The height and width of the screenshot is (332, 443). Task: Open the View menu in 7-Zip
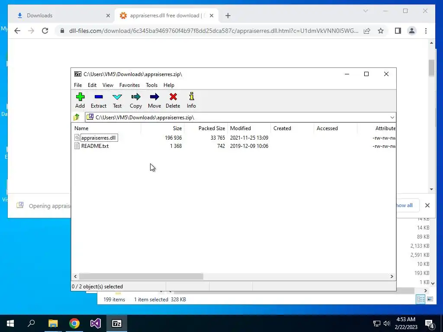coord(108,85)
